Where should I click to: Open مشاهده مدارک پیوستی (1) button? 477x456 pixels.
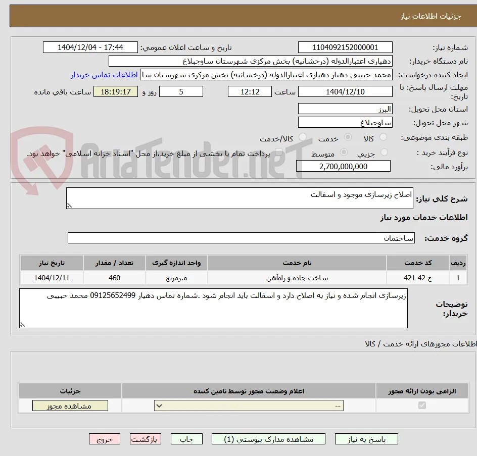pos(268,439)
